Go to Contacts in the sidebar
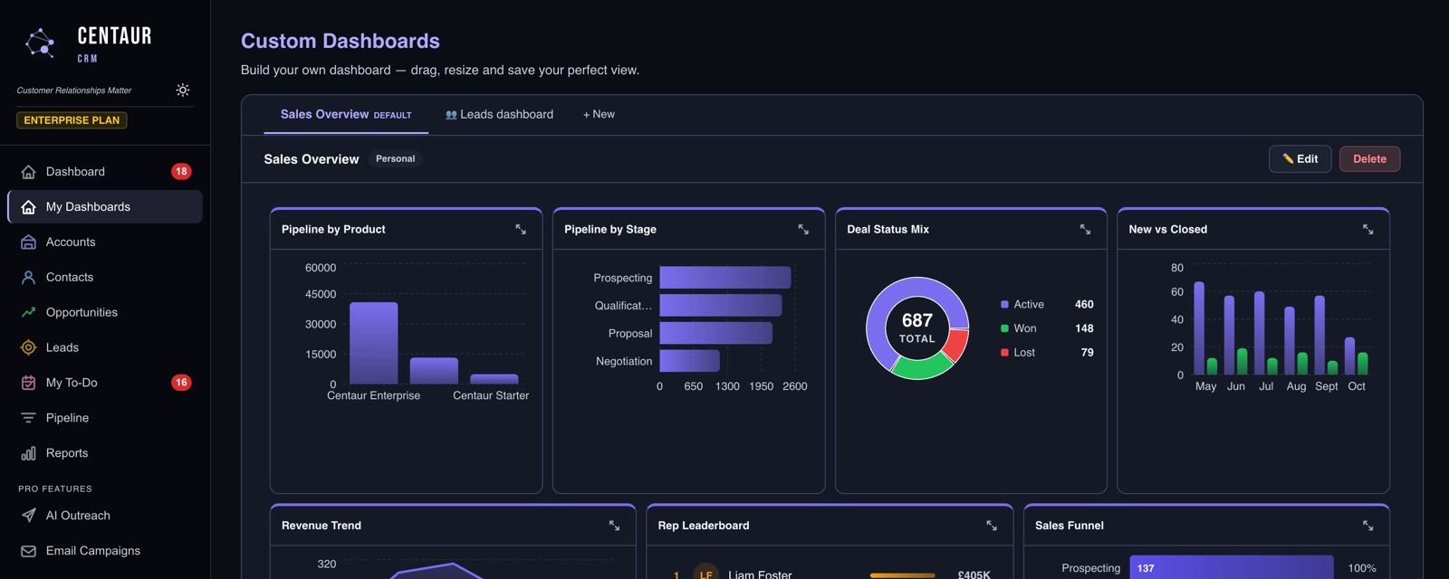This screenshot has height=579, width=1449. 105,278
